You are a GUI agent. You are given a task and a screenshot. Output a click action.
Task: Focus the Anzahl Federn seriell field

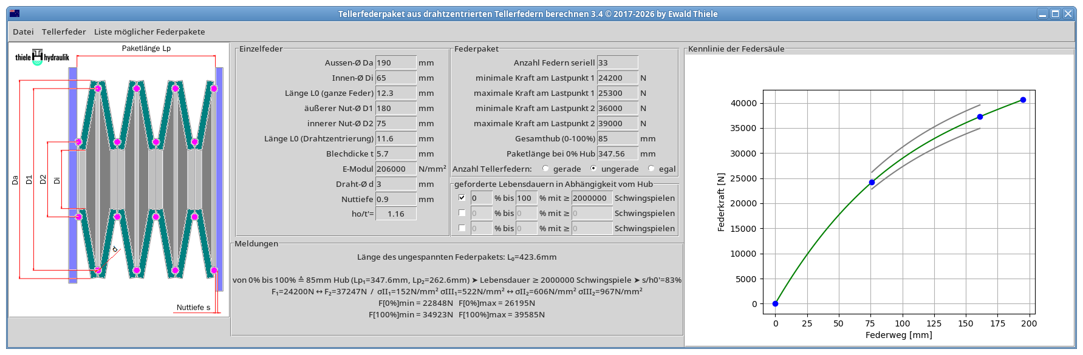618,63
